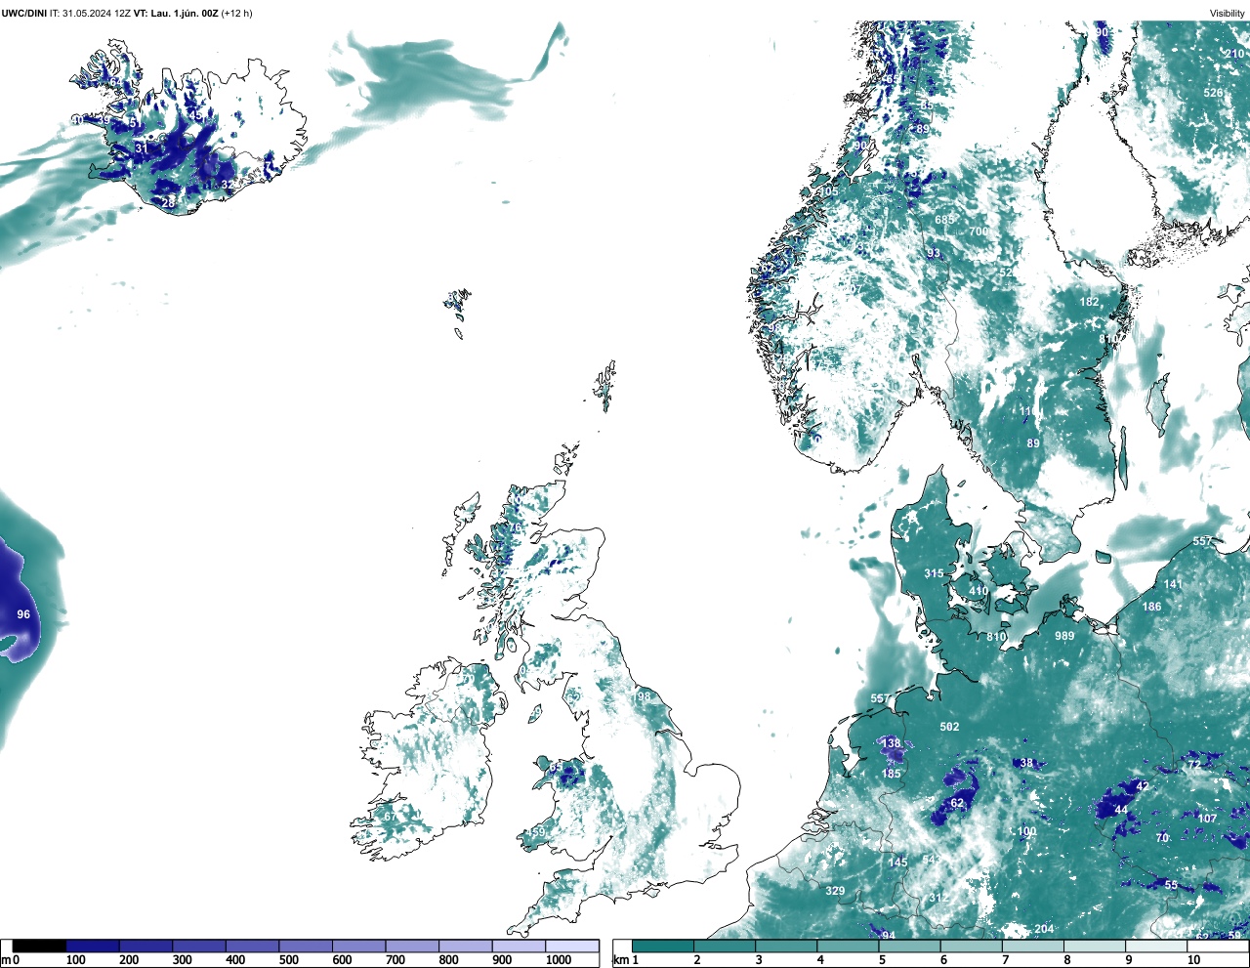Click the '145' value over Belgium area
Screen dimensions: 1250x968
click(x=897, y=863)
